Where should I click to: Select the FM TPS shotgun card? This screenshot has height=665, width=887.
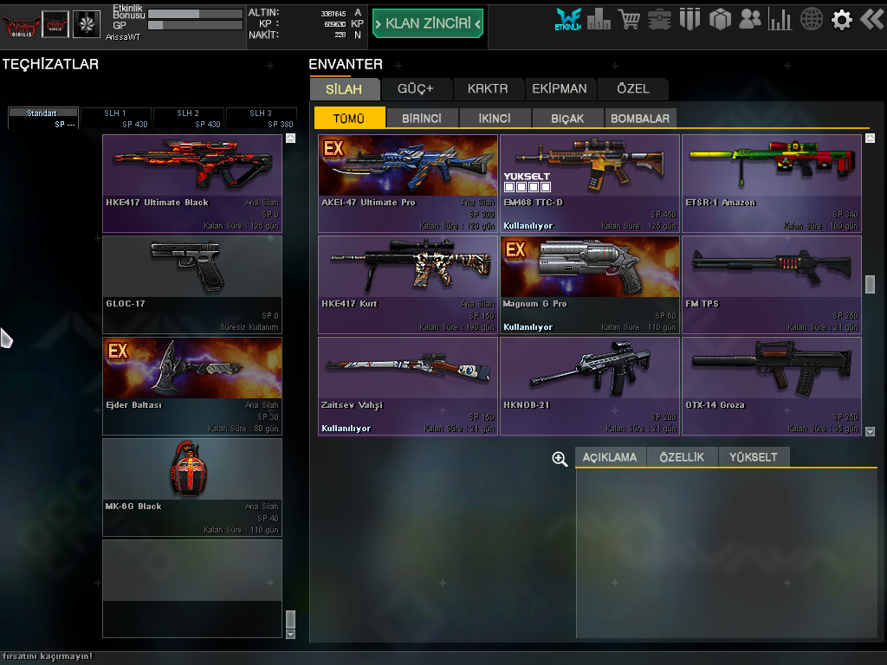772,285
